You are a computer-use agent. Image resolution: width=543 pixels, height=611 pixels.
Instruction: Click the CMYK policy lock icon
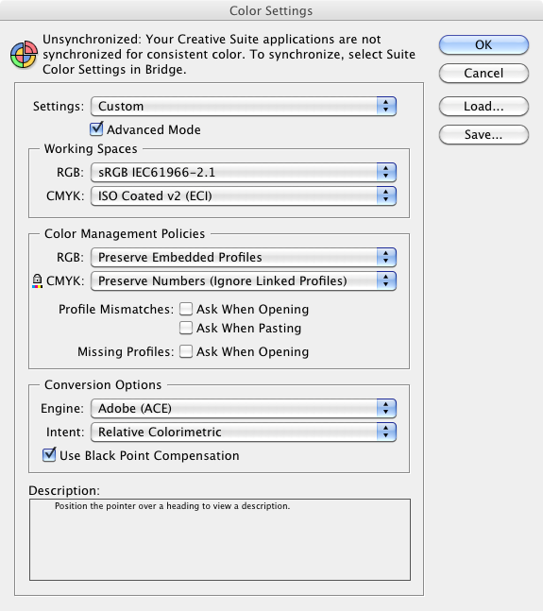click(37, 281)
